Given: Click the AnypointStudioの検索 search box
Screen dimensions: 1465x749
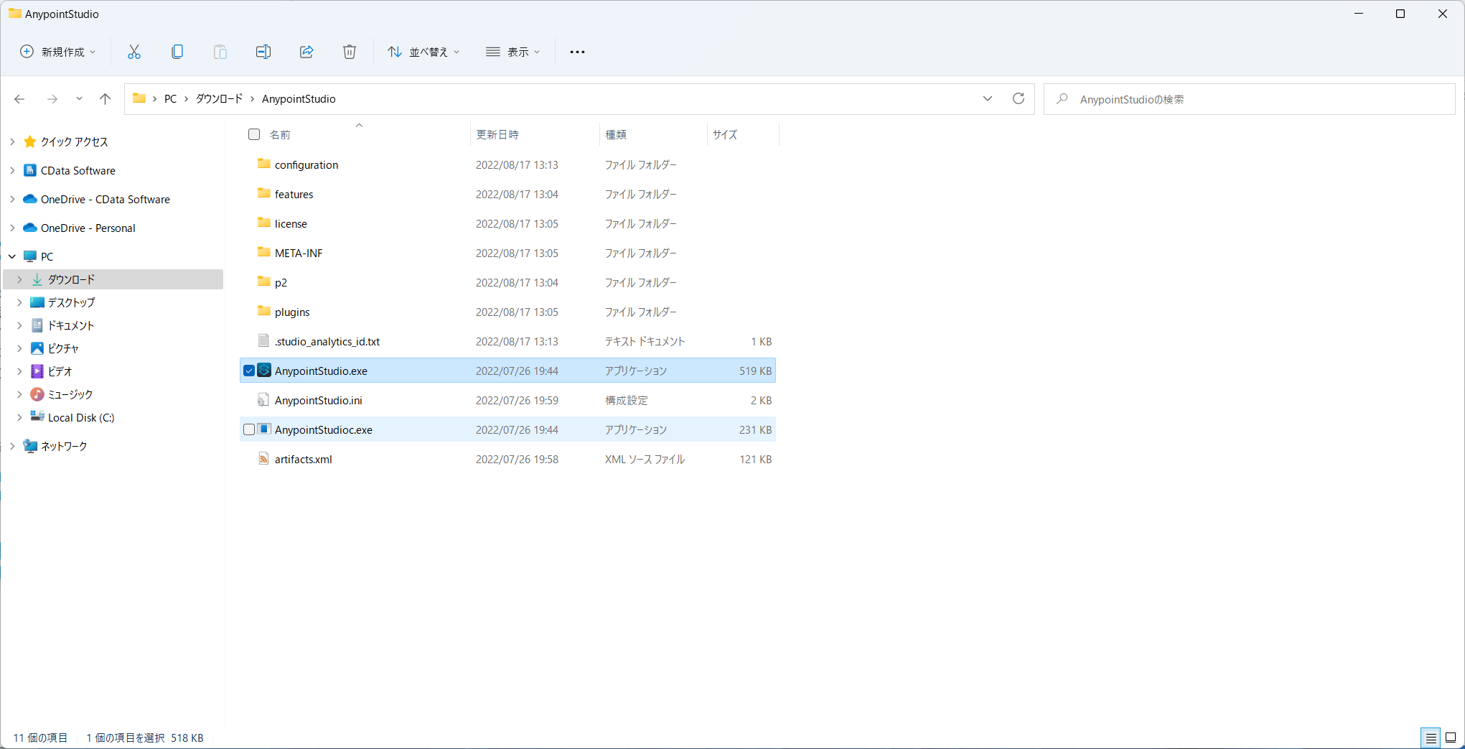Looking at the screenshot, I should pyautogui.click(x=1249, y=99).
